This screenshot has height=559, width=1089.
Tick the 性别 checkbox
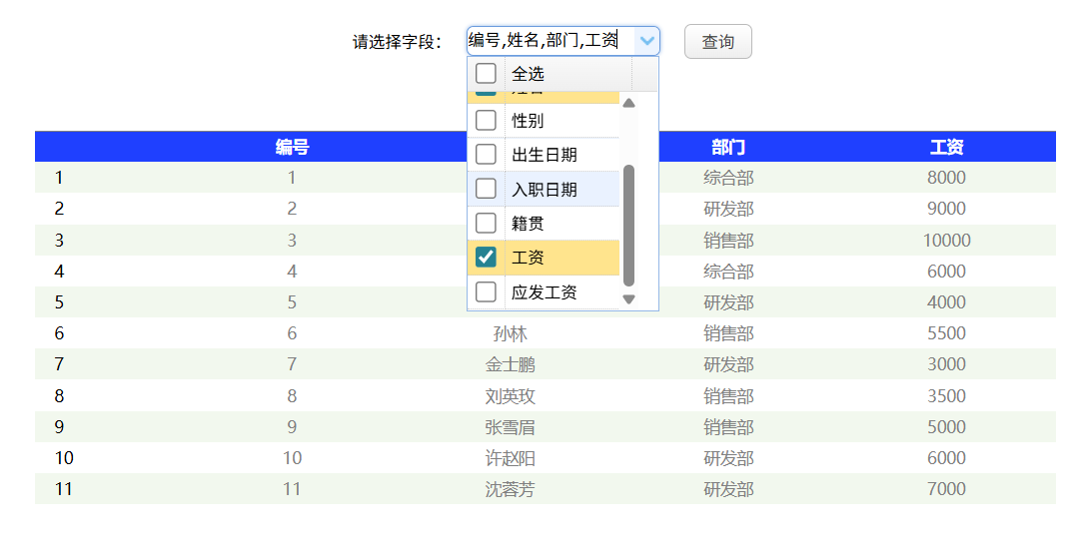point(486,120)
